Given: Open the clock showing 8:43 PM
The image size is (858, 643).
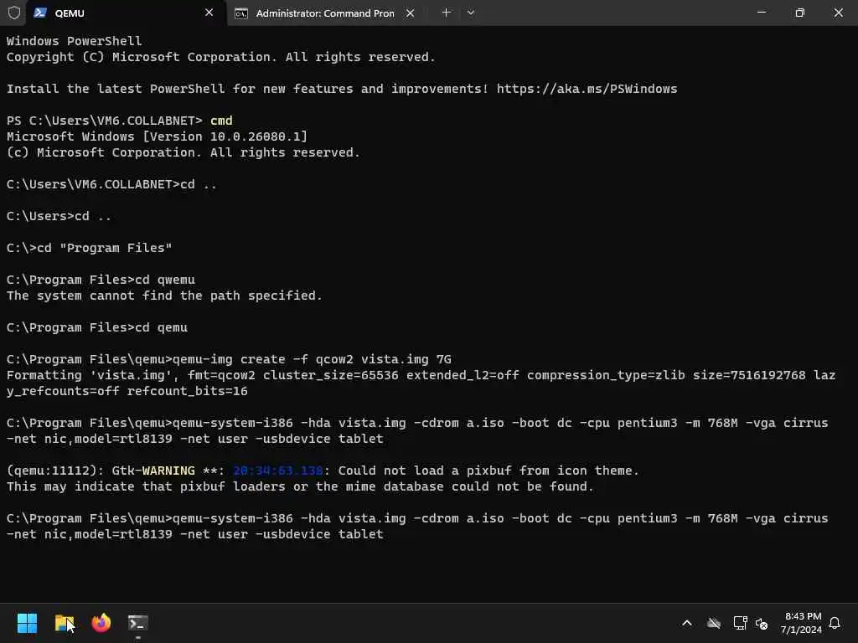Looking at the screenshot, I should click(x=802, y=623).
